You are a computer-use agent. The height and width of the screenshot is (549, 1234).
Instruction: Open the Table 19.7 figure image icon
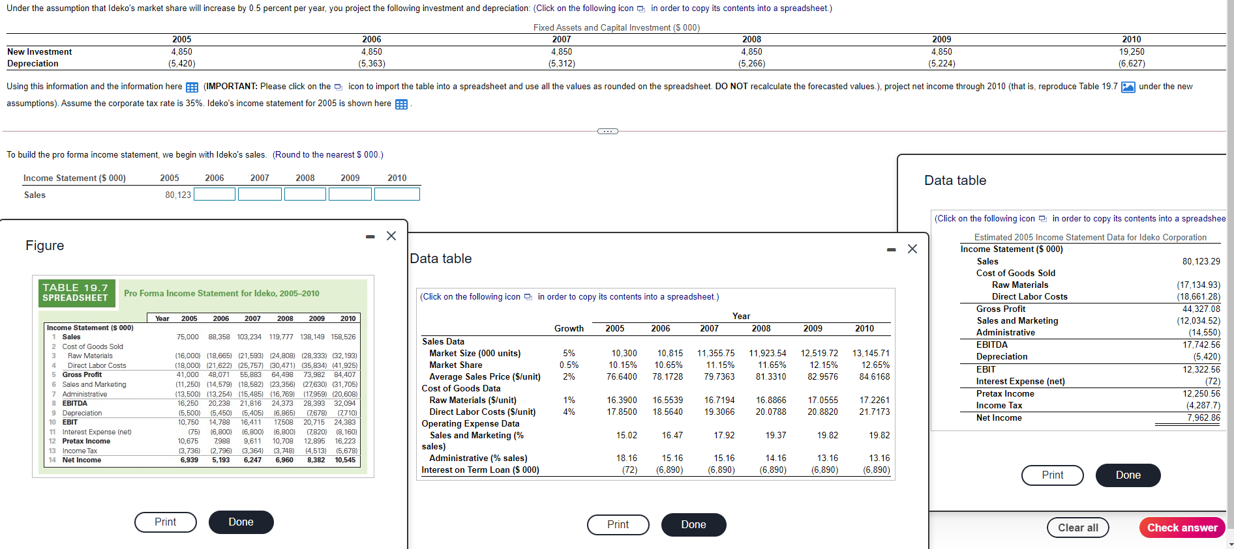pos(1128,87)
